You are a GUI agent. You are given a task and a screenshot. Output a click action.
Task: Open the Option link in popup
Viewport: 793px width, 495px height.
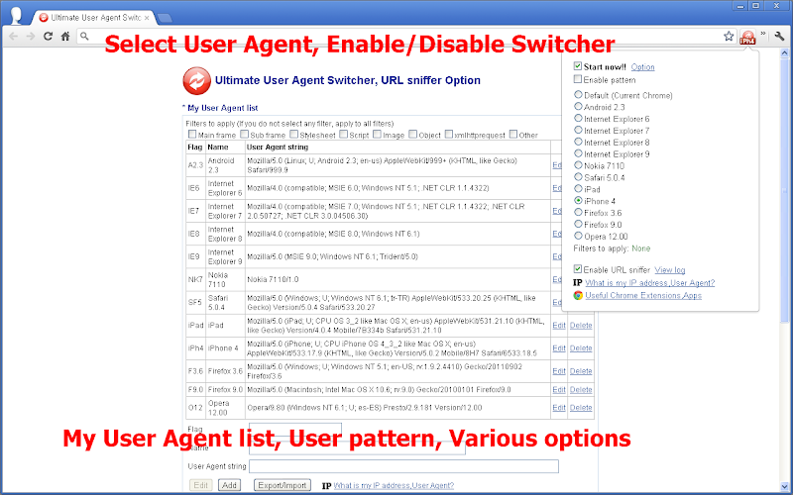[642, 66]
